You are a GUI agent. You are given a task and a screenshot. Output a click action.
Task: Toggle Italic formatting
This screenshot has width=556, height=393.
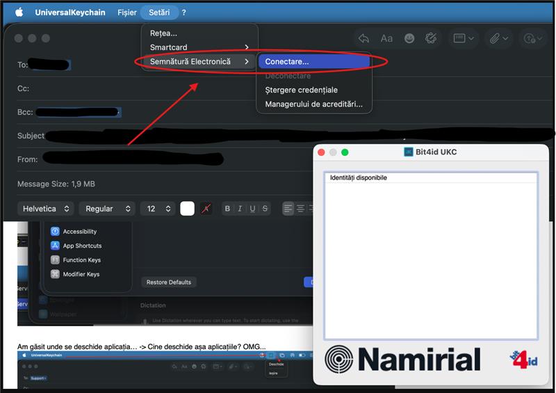click(240, 209)
